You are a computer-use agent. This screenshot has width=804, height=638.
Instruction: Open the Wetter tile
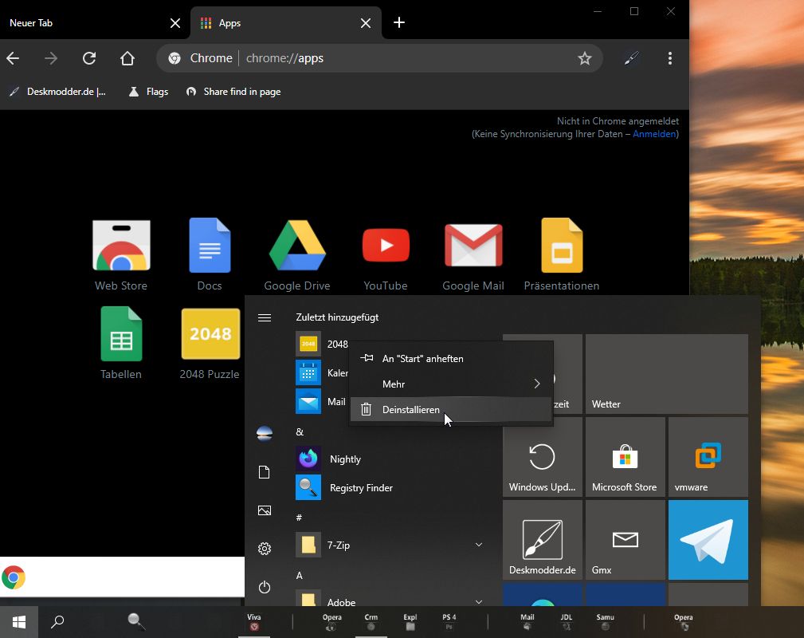[x=667, y=374]
